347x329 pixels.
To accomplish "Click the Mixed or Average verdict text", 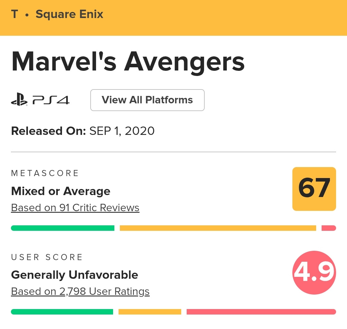I will click(x=61, y=191).
